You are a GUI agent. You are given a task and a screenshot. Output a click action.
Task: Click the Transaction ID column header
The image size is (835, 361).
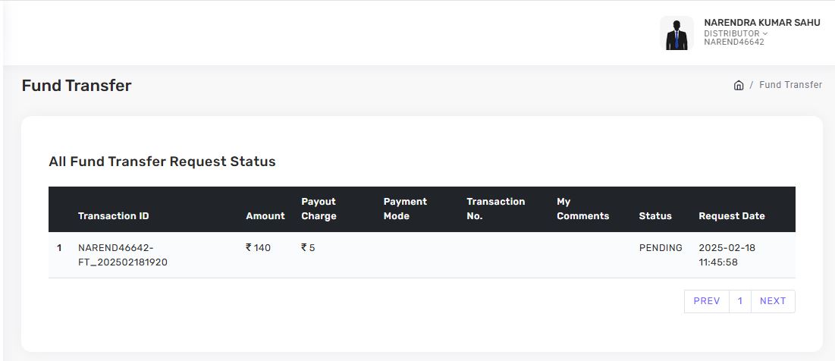click(114, 216)
